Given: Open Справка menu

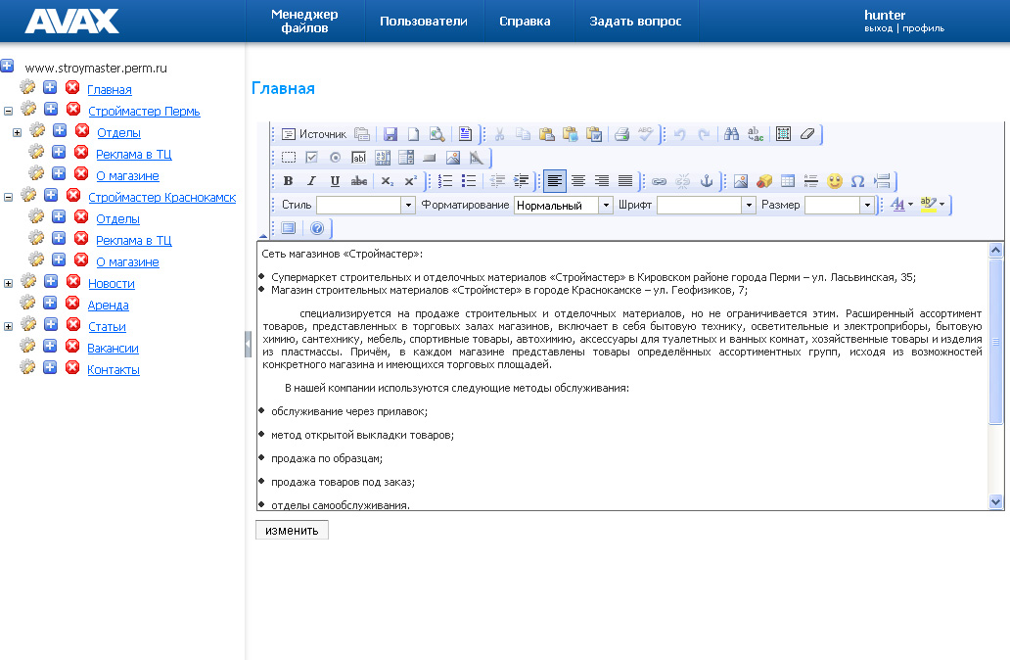Looking at the screenshot, I should coord(525,22).
